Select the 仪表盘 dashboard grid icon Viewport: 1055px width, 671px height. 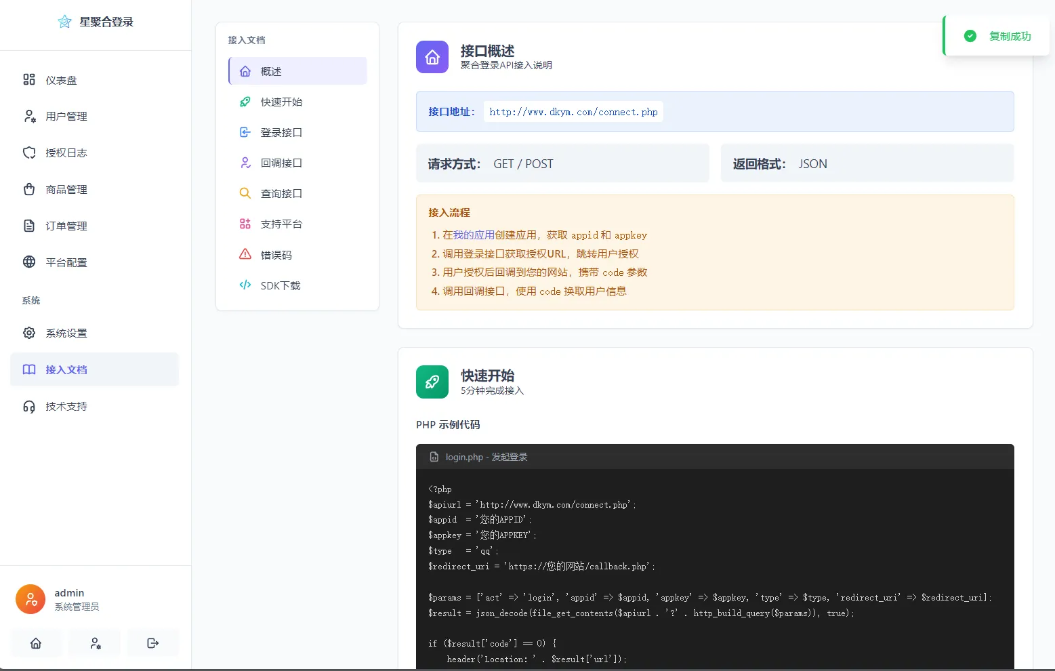coord(29,79)
